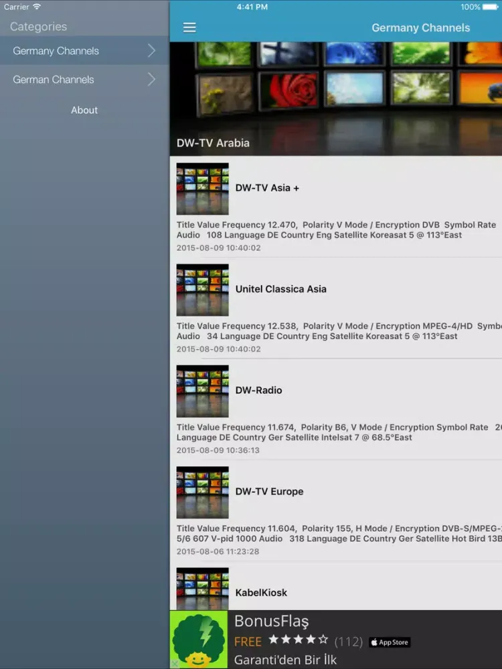Select German Channels category
The height and width of the screenshot is (669, 502).
tap(84, 80)
